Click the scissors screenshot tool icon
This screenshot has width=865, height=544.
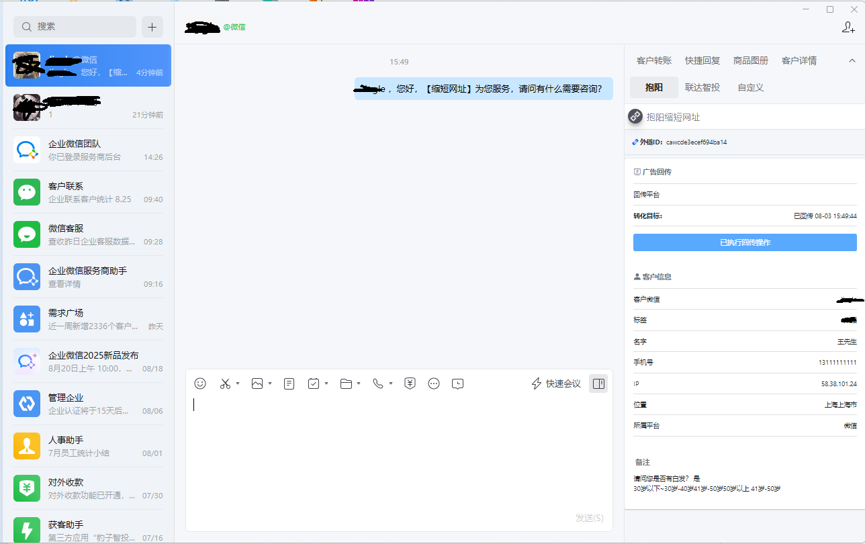coord(225,383)
